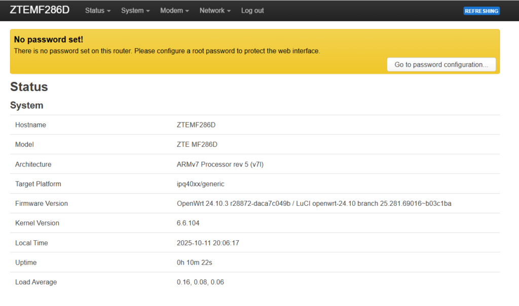Toggle the REFRESHING auto-refresh badge
Viewport: 519px width, 306px height.
(481, 11)
